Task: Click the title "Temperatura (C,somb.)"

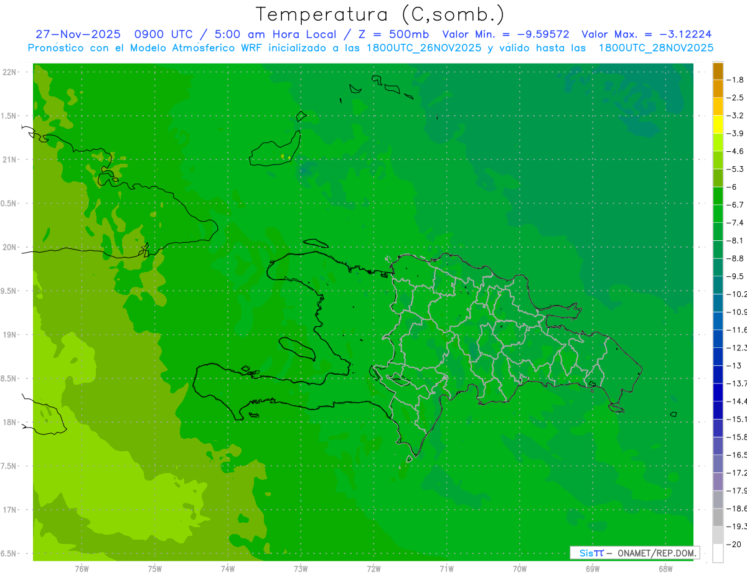Action: [380, 14]
